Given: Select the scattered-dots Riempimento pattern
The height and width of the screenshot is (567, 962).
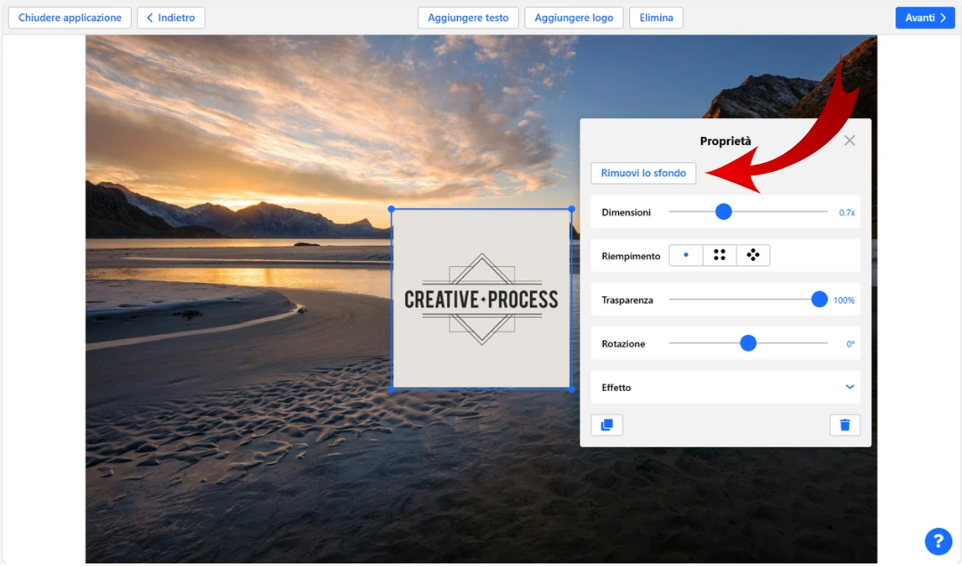Looking at the screenshot, I should [753, 255].
